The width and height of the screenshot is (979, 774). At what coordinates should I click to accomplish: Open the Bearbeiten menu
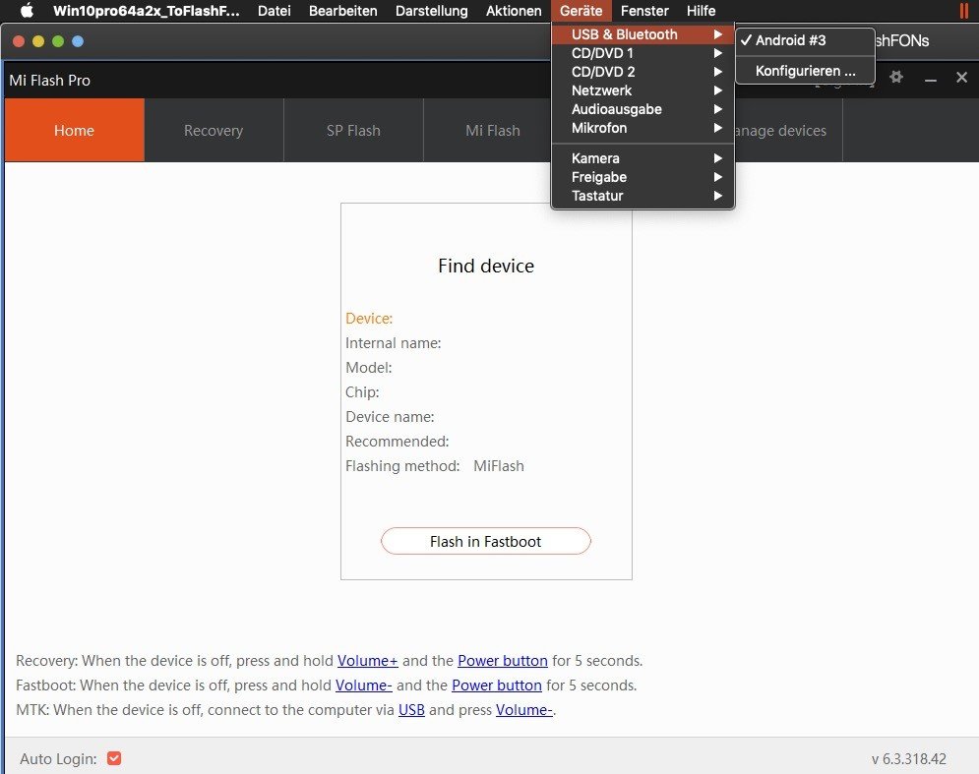click(x=342, y=11)
